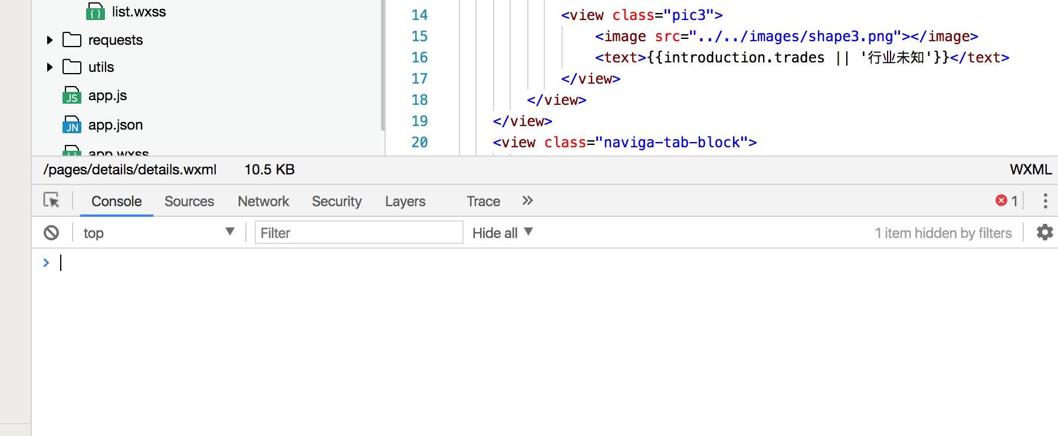Select the requests folder
The width and height of the screenshot is (1058, 436).
(x=116, y=40)
